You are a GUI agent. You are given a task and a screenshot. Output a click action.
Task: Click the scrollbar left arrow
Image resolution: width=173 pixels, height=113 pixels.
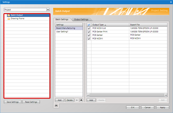pyautogui.click(x=88, y=95)
